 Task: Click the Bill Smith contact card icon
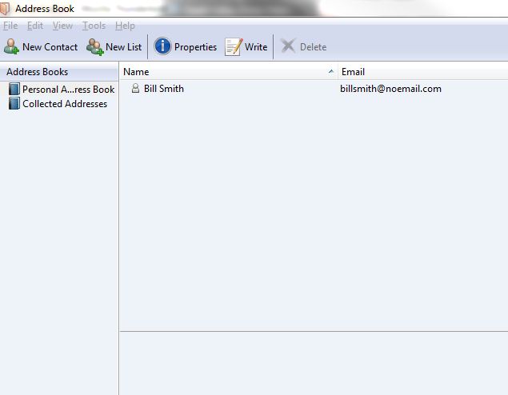pos(135,89)
